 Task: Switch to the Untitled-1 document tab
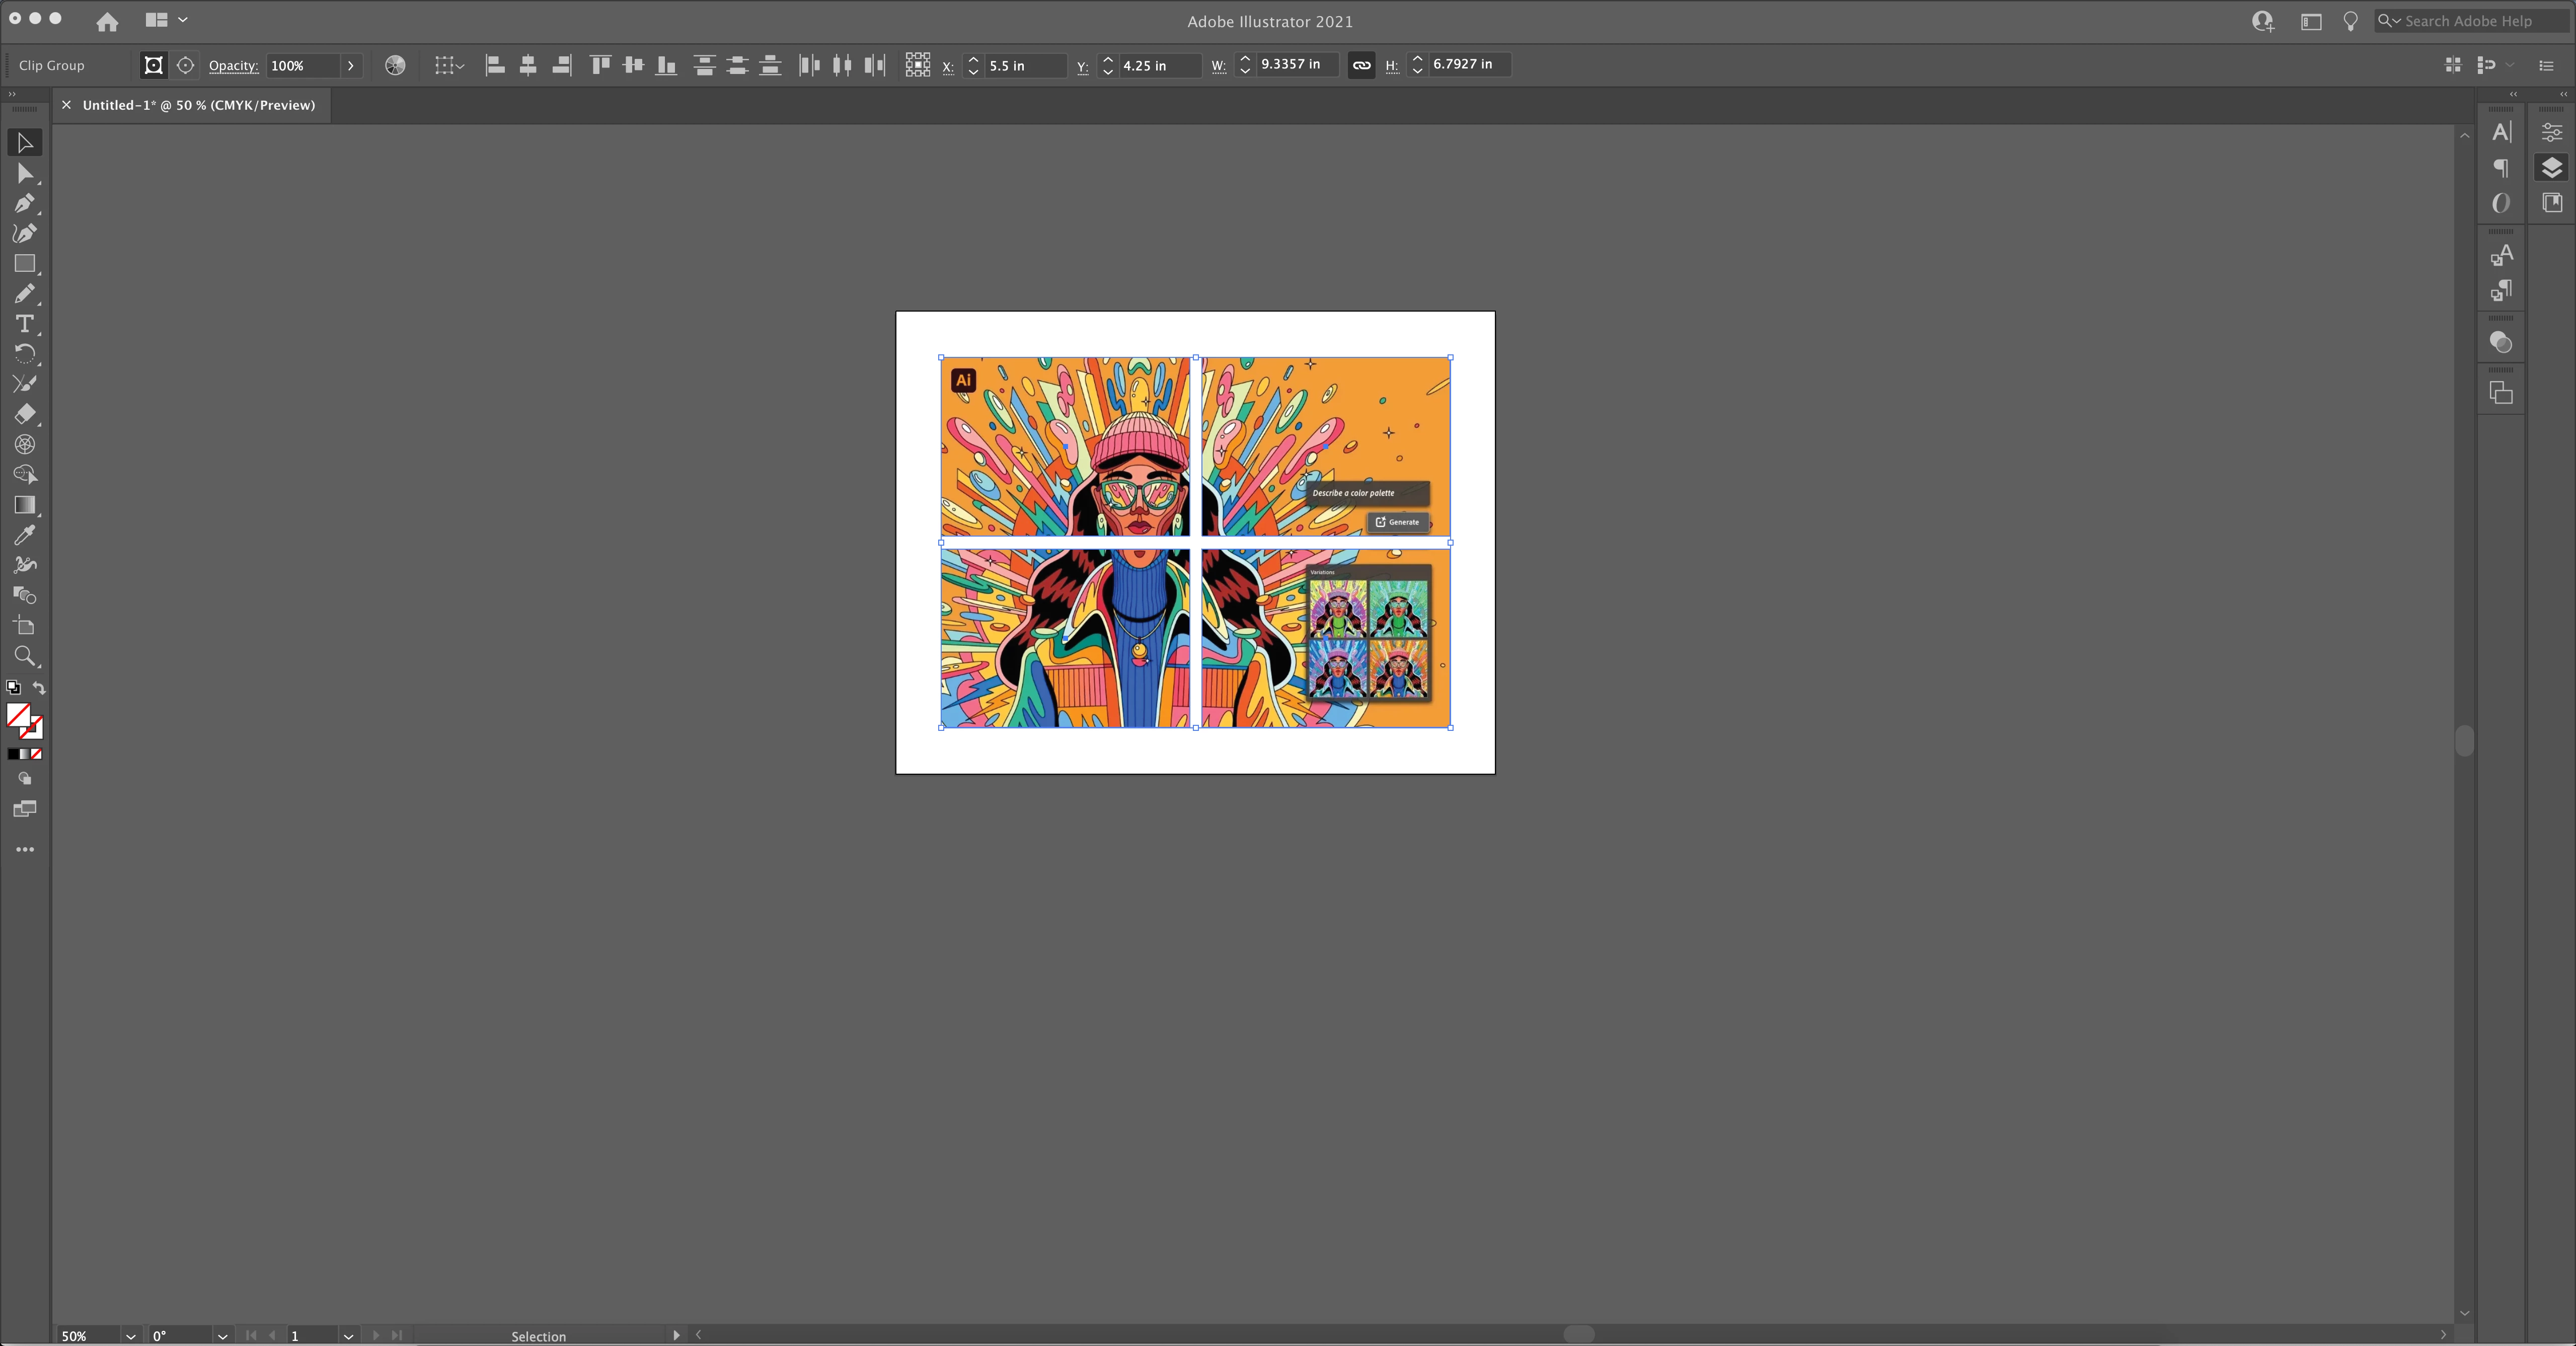[x=198, y=105]
